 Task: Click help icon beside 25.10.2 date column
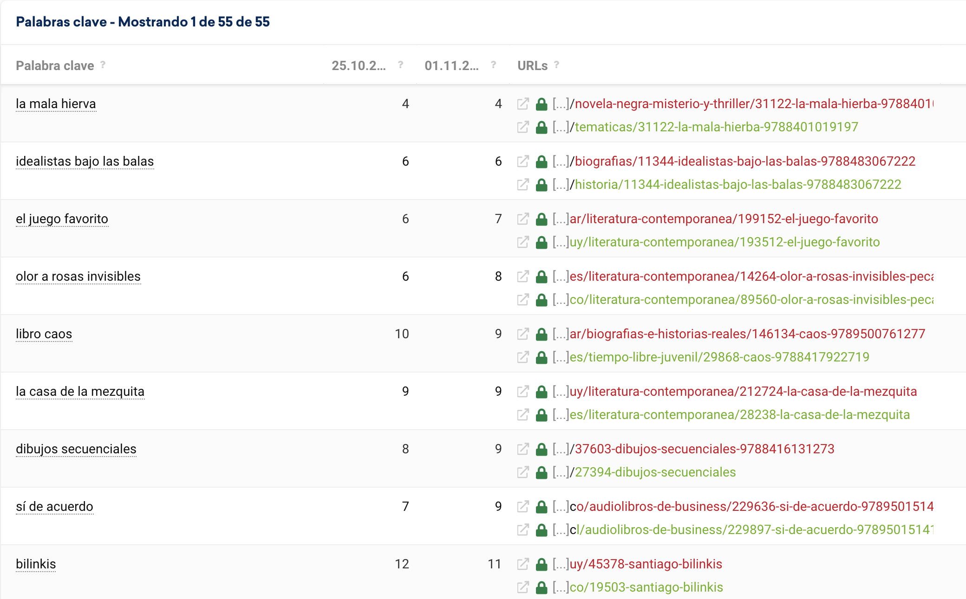[x=400, y=65]
